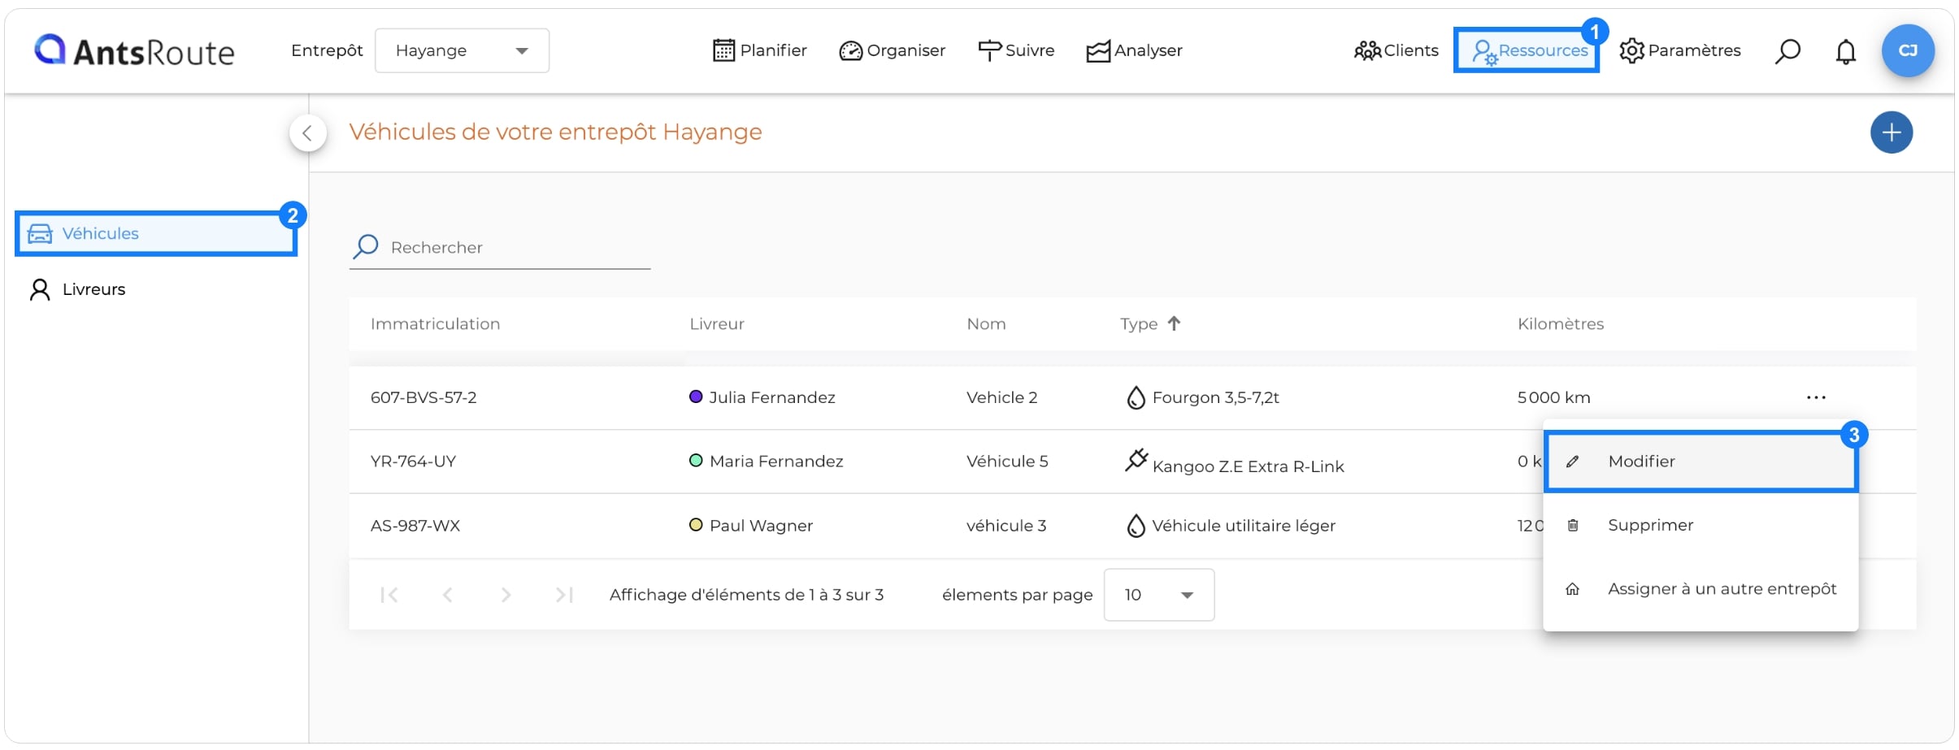Click Paul Wagner's yellow color dot
The height and width of the screenshot is (750, 1959).
pos(696,525)
